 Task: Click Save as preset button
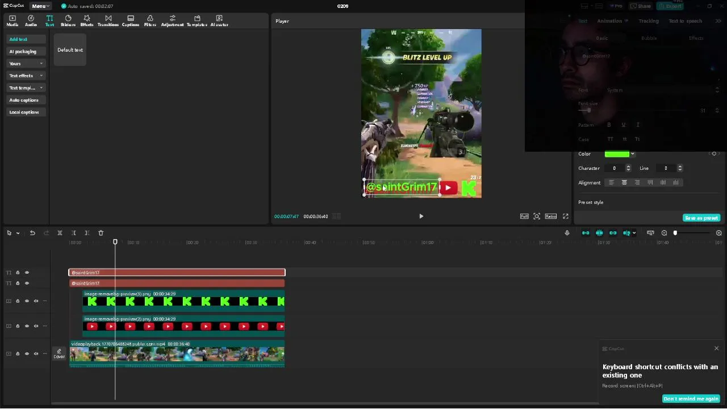pos(701,218)
